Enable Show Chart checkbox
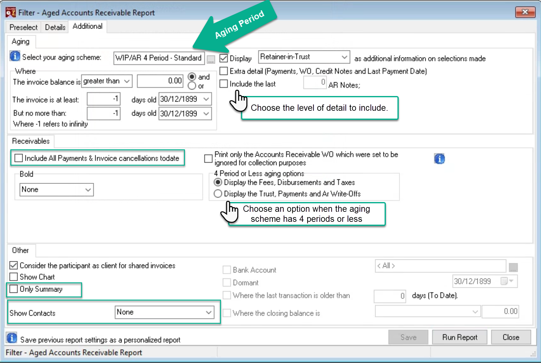This screenshot has width=541, height=363. [x=13, y=277]
